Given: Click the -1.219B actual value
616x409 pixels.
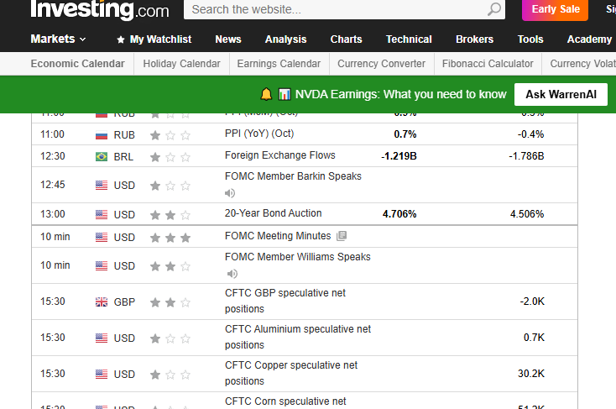Looking at the screenshot, I should 399,156.
